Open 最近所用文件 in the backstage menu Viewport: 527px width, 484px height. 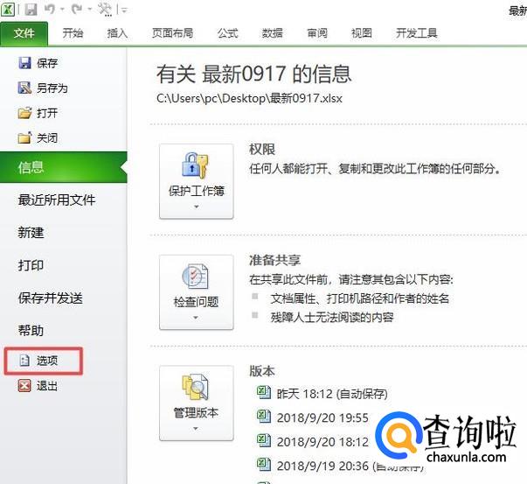pyautogui.click(x=57, y=200)
